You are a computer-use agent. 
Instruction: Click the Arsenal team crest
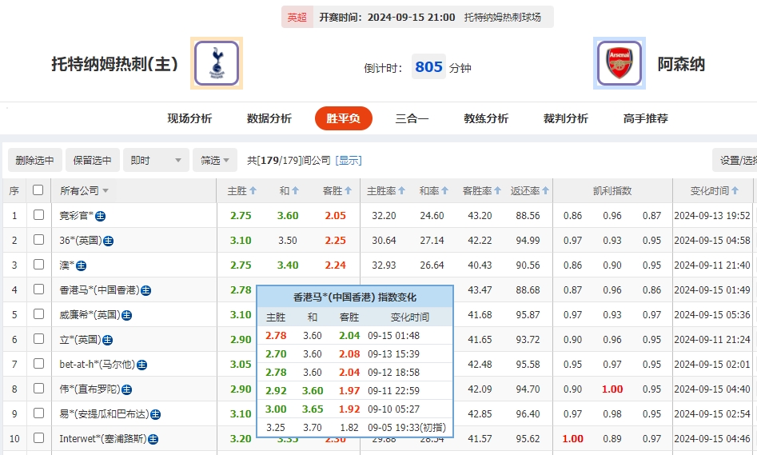[619, 63]
